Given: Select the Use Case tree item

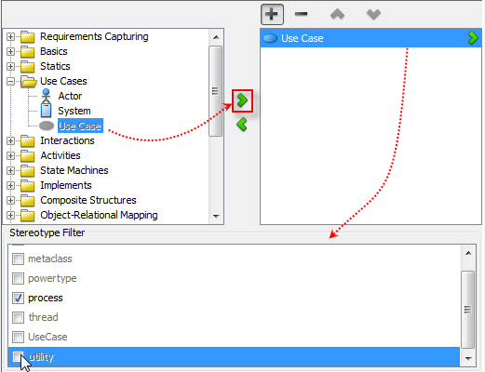Looking at the screenshot, I should (x=80, y=126).
